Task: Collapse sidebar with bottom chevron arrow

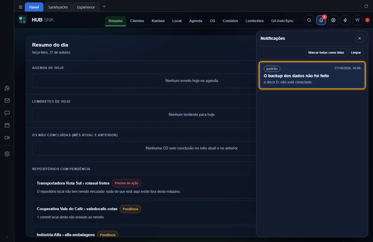Action: tap(7, 237)
